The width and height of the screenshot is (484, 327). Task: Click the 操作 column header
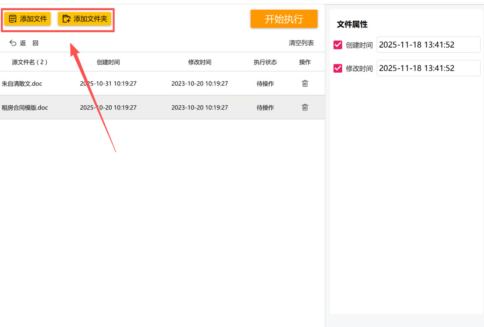305,62
